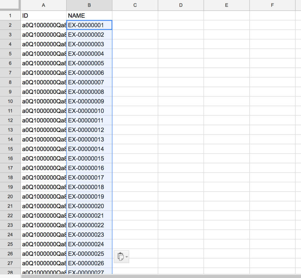Select cell containing EX-00000020

(89, 206)
